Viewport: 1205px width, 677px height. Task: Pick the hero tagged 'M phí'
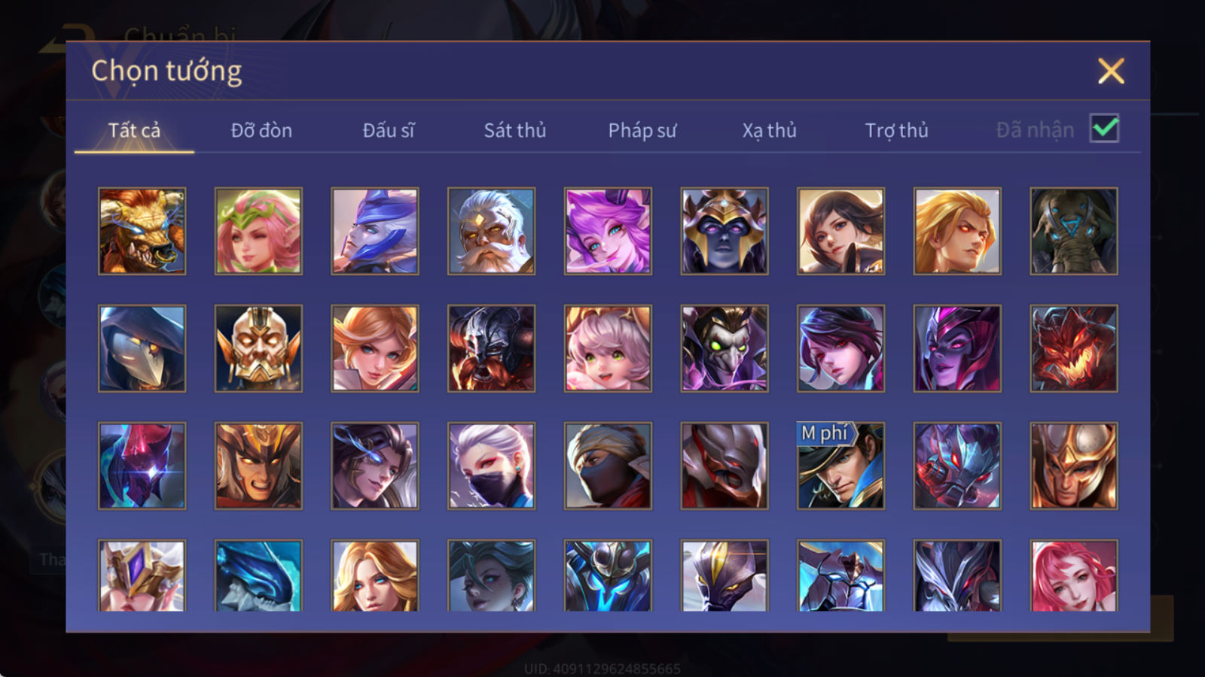pos(840,466)
